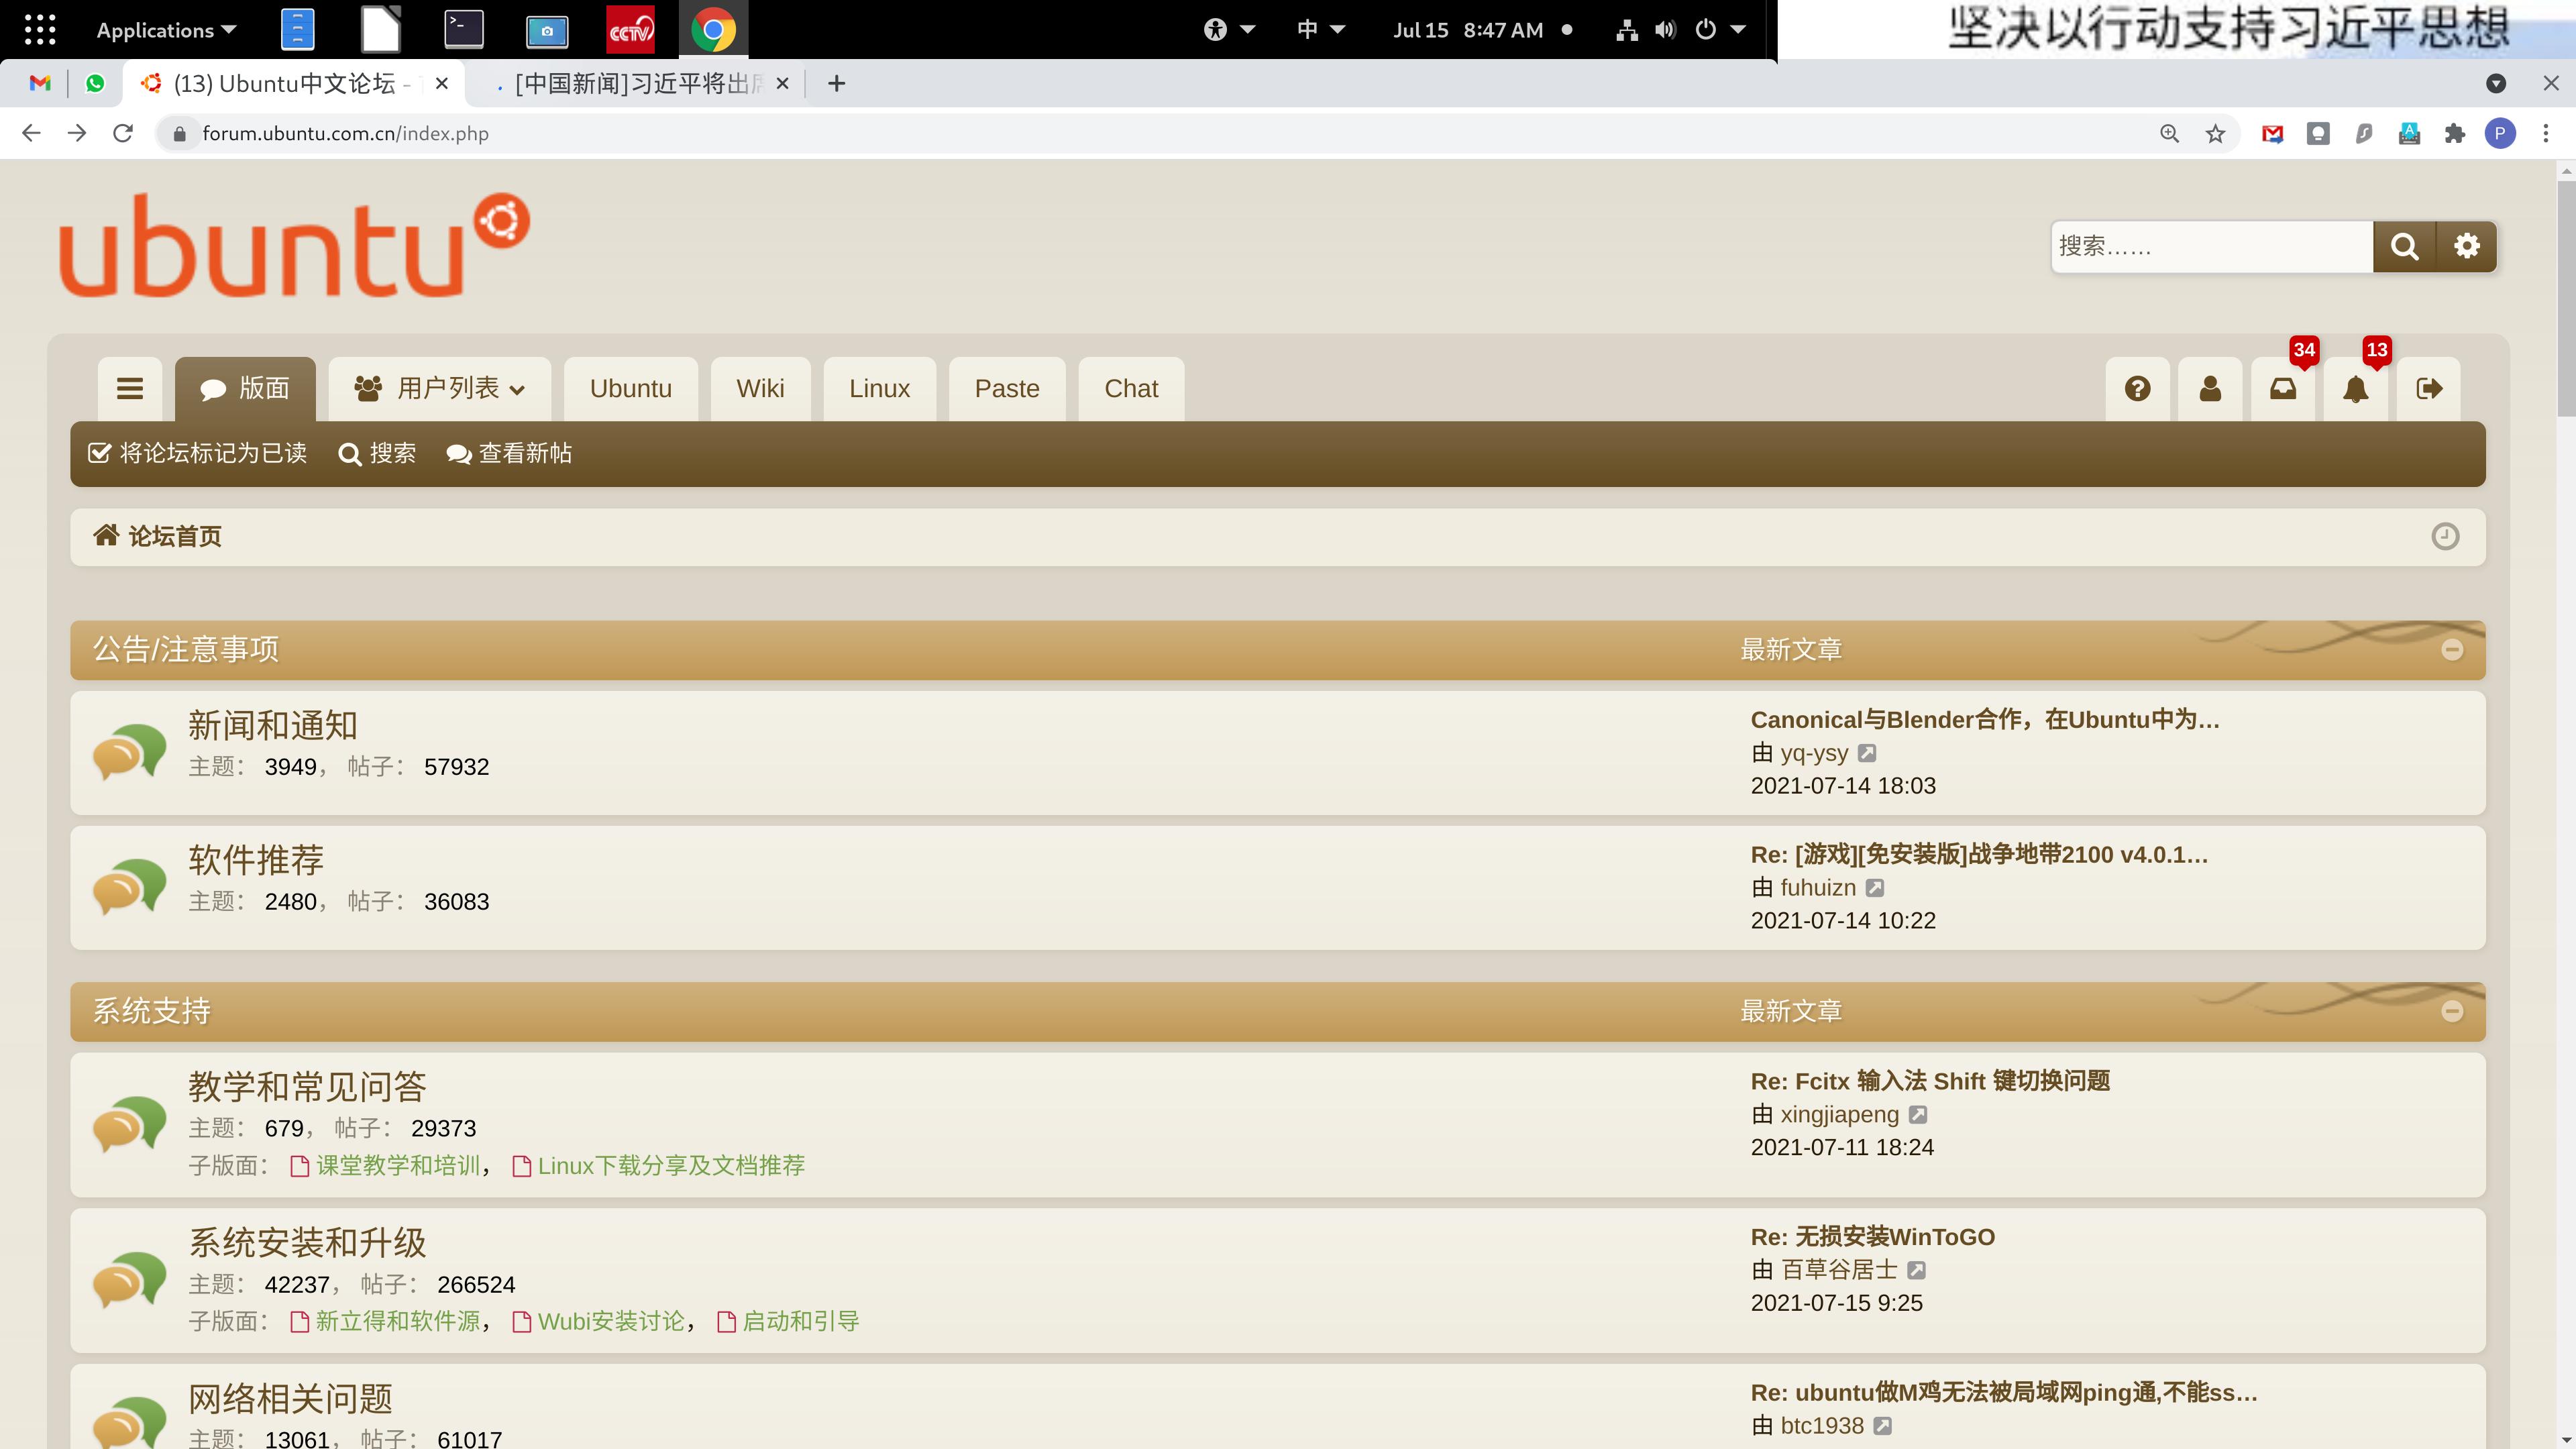Screen dimensions: 2576x1449
Task: Open the Wiki nav tab
Action: click(x=760, y=389)
